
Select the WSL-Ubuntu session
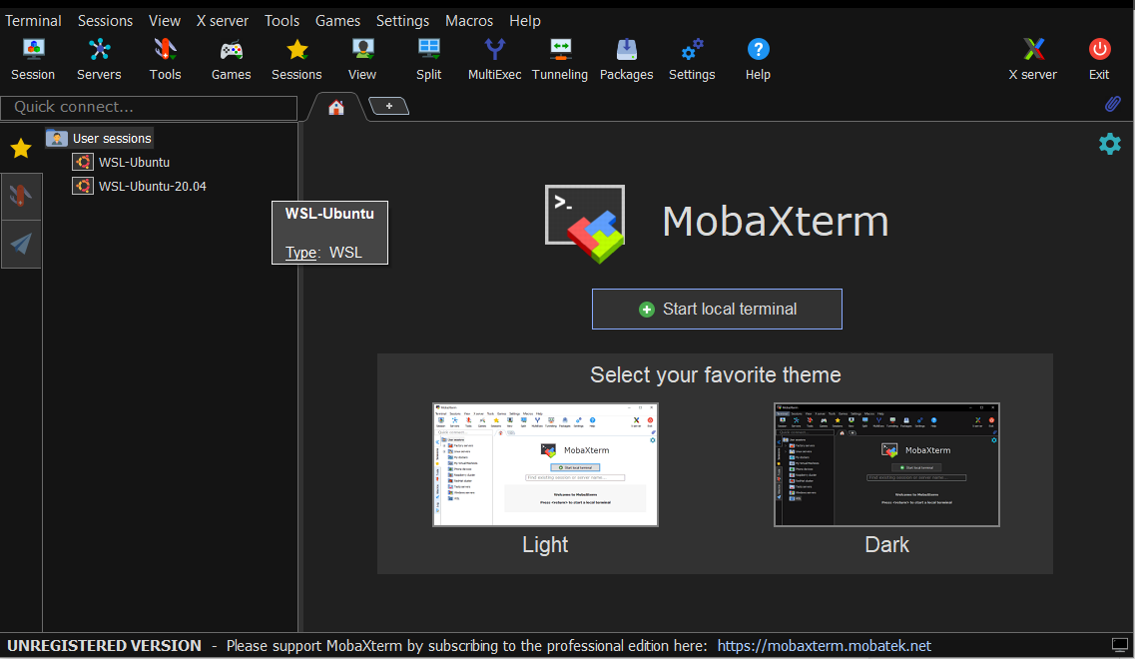click(134, 162)
